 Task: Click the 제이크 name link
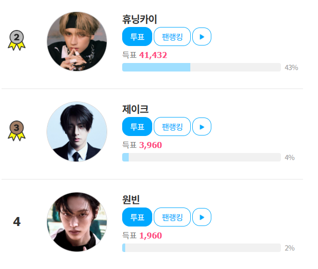click(135, 109)
